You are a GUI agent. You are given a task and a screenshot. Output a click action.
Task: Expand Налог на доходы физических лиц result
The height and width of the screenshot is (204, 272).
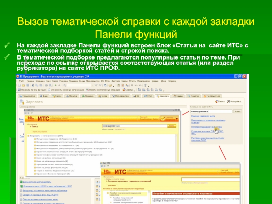coord(35,168)
